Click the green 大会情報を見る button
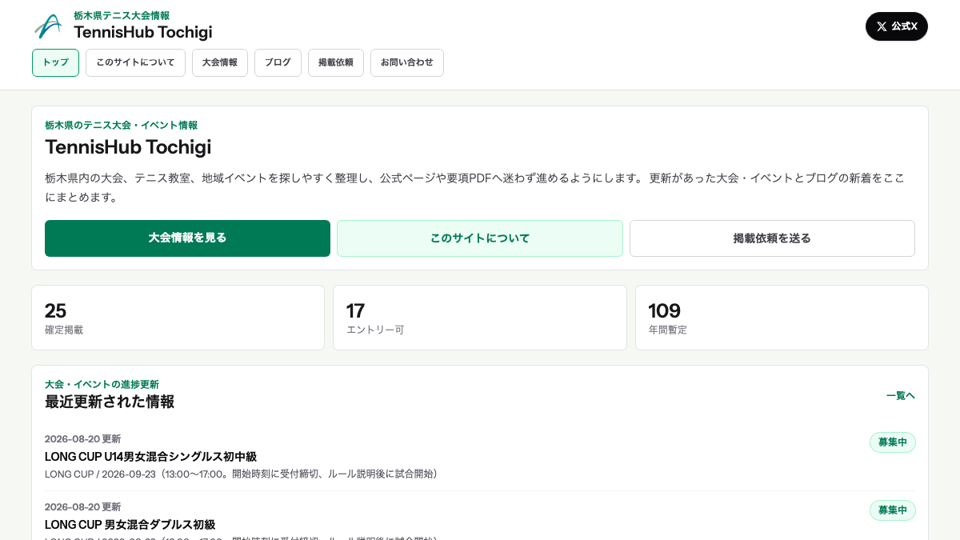960x540 pixels. click(187, 238)
